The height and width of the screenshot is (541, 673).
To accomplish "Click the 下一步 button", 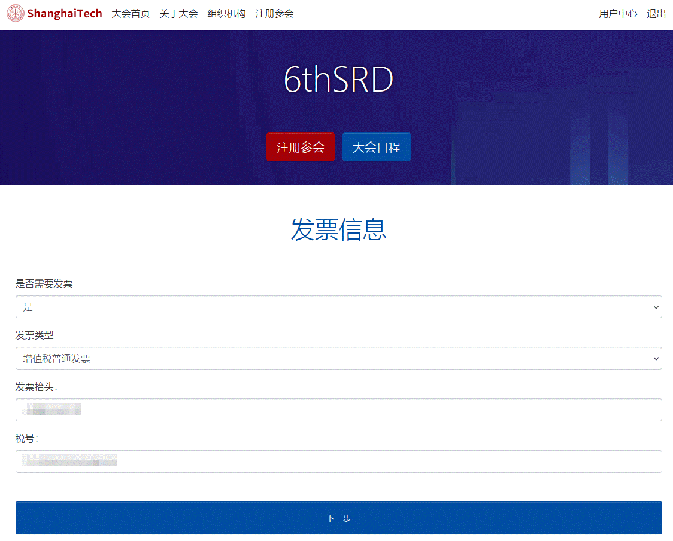I will click(x=338, y=518).
